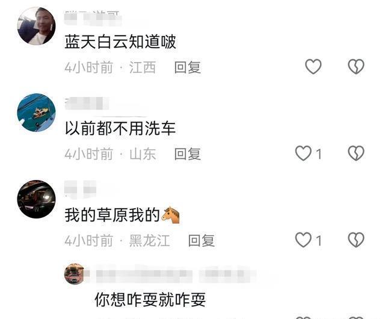Image resolution: width=385 pixels, height=319 pixels.
Task: Tap blurred username above 我的草原我的
Action: (x=80, y=189)
